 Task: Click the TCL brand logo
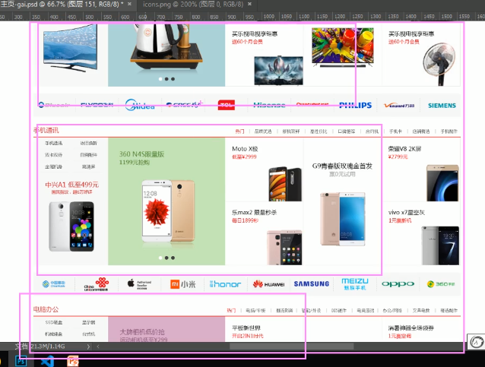(227, 105)
